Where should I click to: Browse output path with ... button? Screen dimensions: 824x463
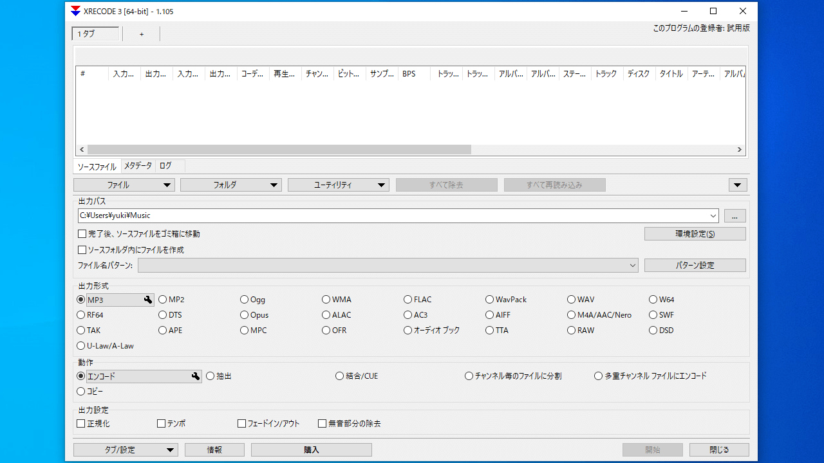[735, 216]
